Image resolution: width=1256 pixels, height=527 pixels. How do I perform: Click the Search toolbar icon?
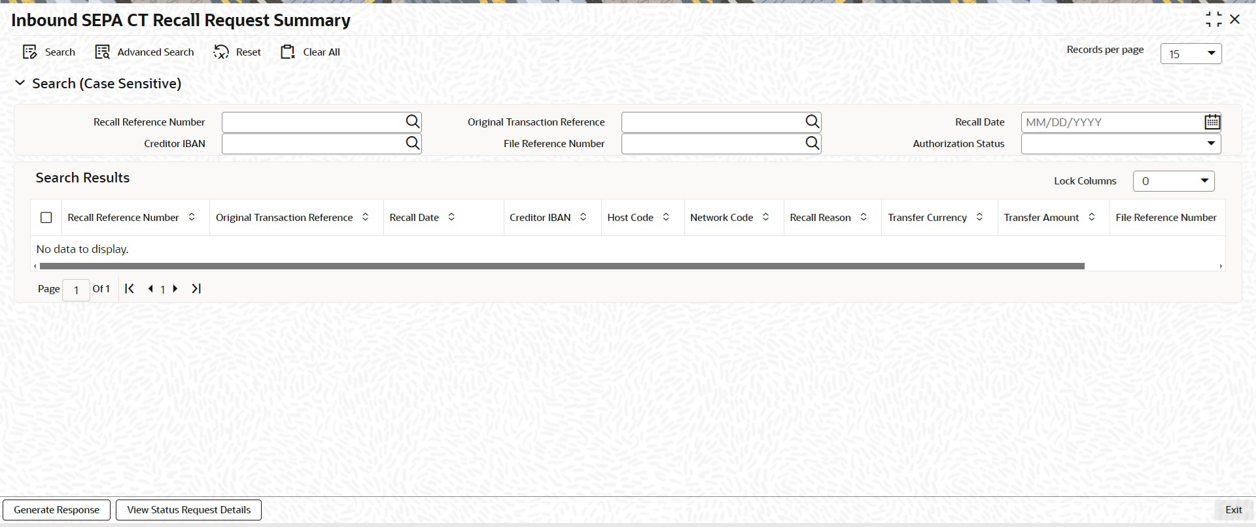[x=30, y=52]
